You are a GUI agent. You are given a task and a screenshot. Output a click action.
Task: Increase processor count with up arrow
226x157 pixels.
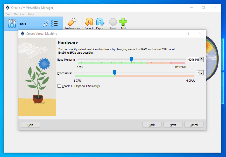pyautogui.click(x=201, y=72)
